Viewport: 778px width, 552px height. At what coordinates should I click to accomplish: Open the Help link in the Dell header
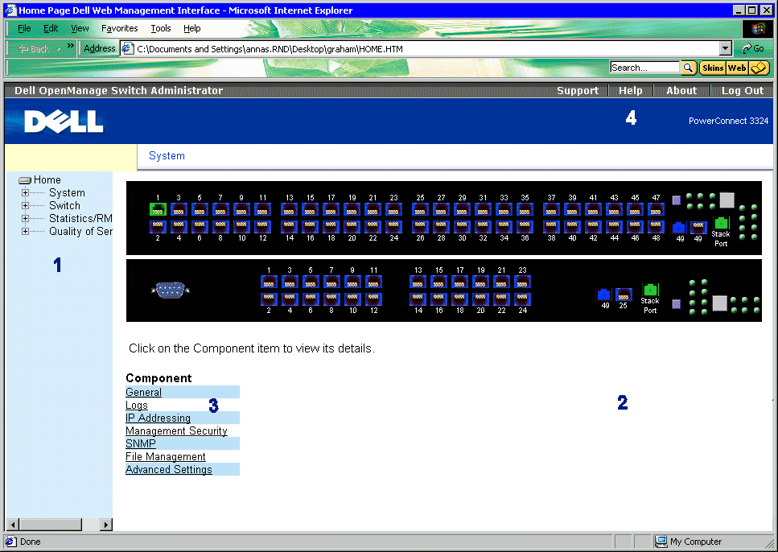tap(630, 90)
